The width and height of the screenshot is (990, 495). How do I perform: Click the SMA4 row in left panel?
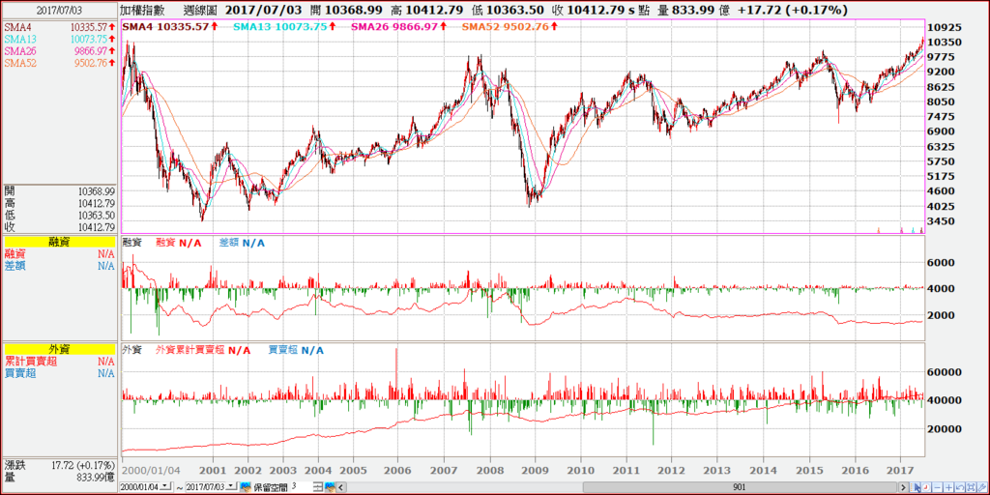coord(59,27)
